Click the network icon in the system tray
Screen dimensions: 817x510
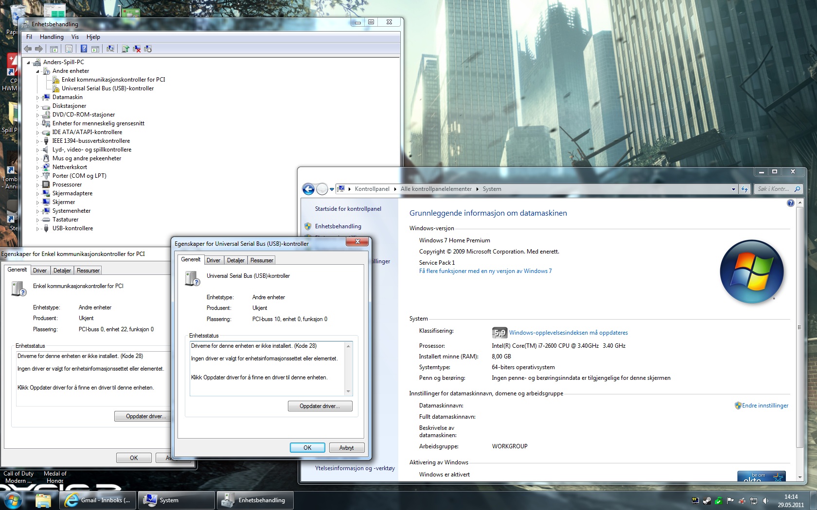coord(754,501)
